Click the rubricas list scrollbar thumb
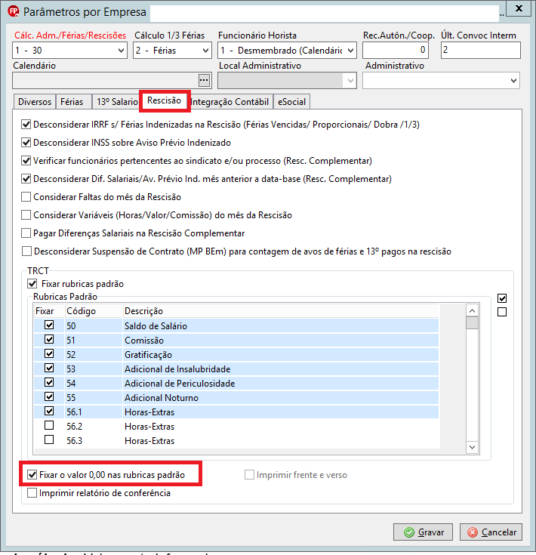Viewport: 536px width, 555px height. tap(472, 323)
